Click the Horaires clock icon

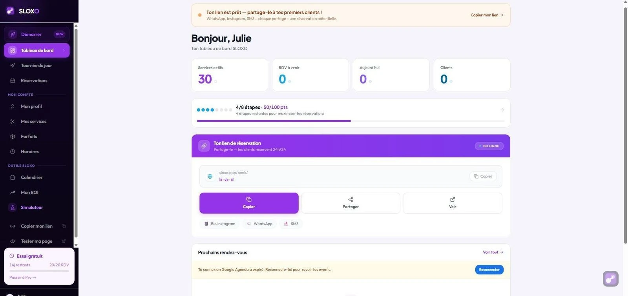pyautogui.click(x=13, y=152)
